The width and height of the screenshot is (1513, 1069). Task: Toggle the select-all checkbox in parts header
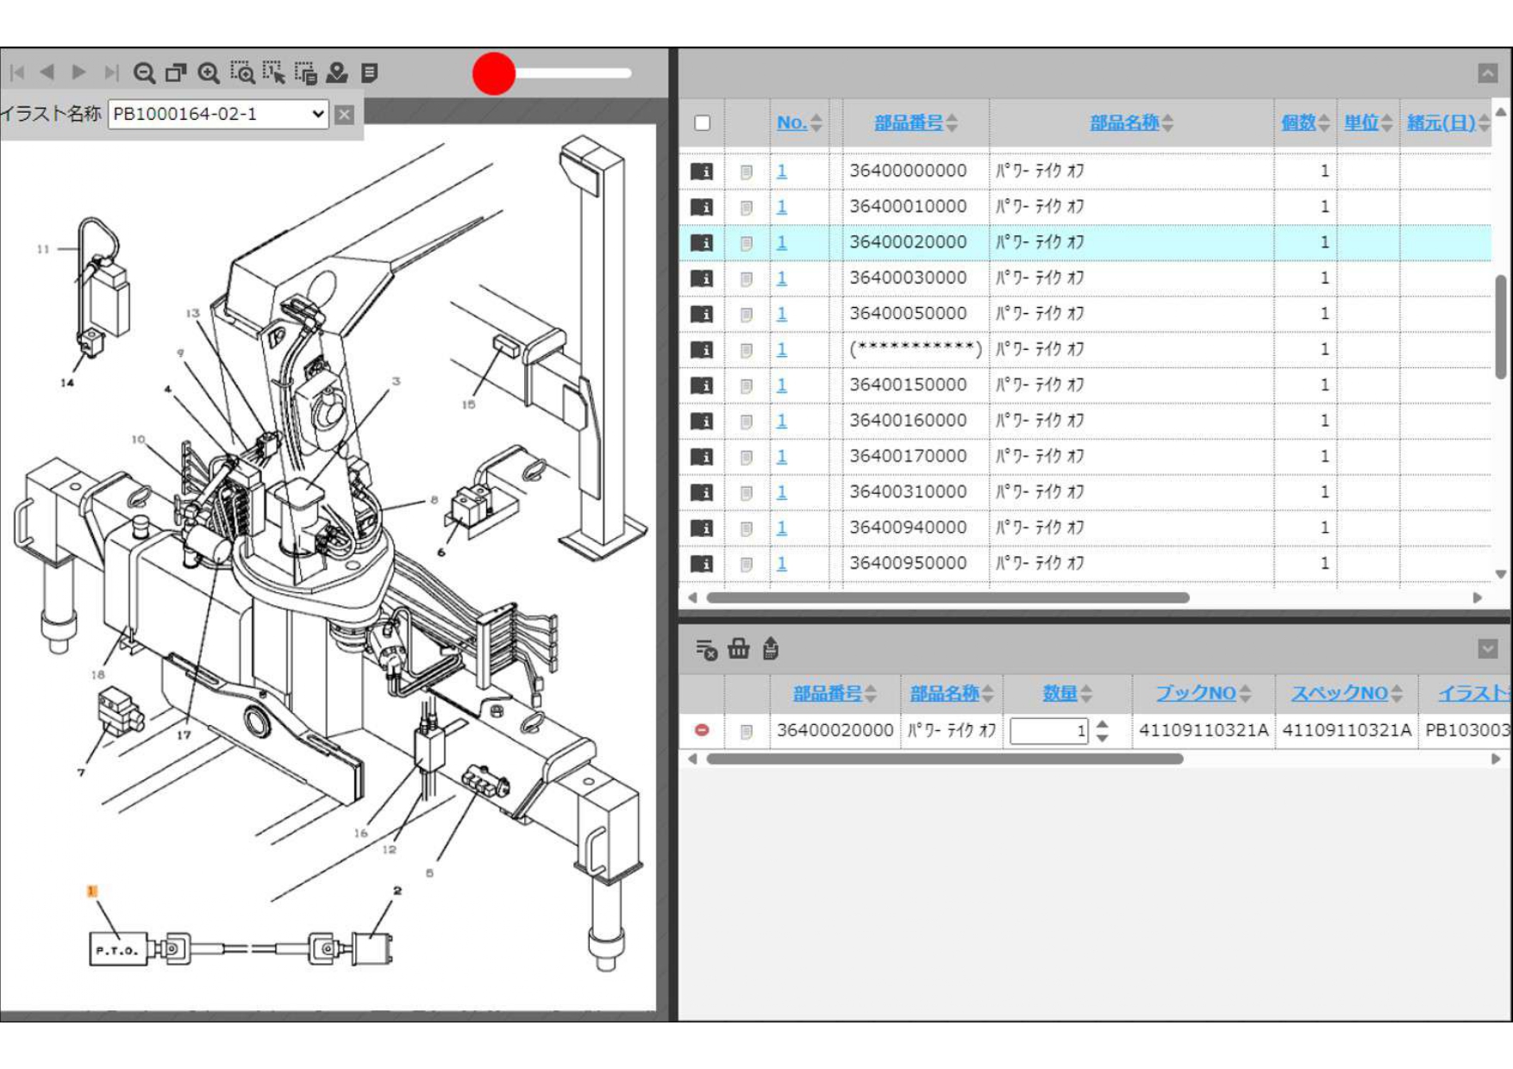pyautogui.click(x=703, y=123)
